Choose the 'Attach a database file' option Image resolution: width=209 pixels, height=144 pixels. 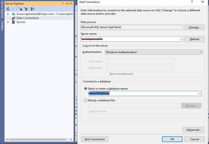(85, 100)
